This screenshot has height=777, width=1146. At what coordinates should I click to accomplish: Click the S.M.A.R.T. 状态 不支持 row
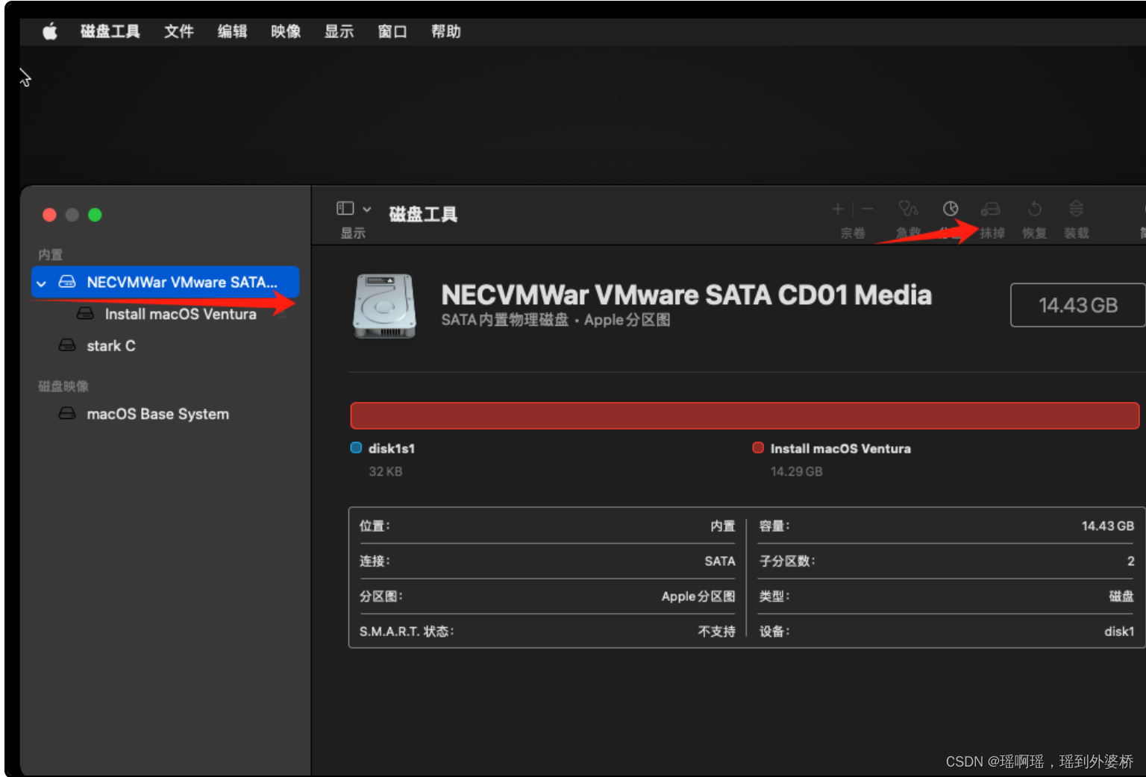click(x=548, y=632)
